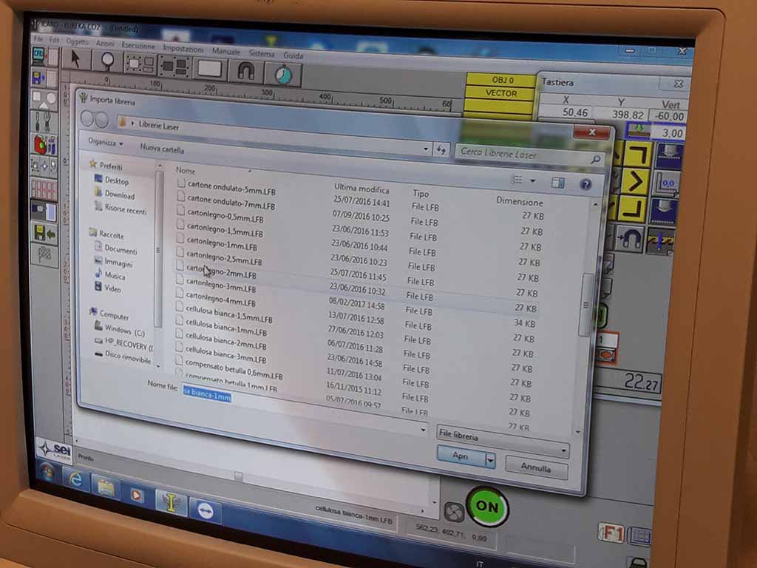
Task: Select Risorse recenti in sidebar
Action: 125,209
